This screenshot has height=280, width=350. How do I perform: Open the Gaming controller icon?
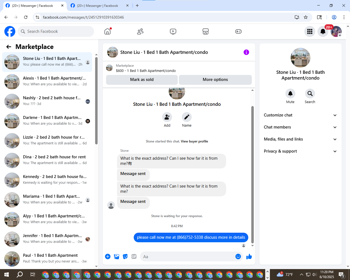(x=238, y=31)
